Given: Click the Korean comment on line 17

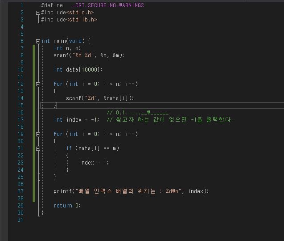Looking at the screenshot, I should click(x=170, y=120).
